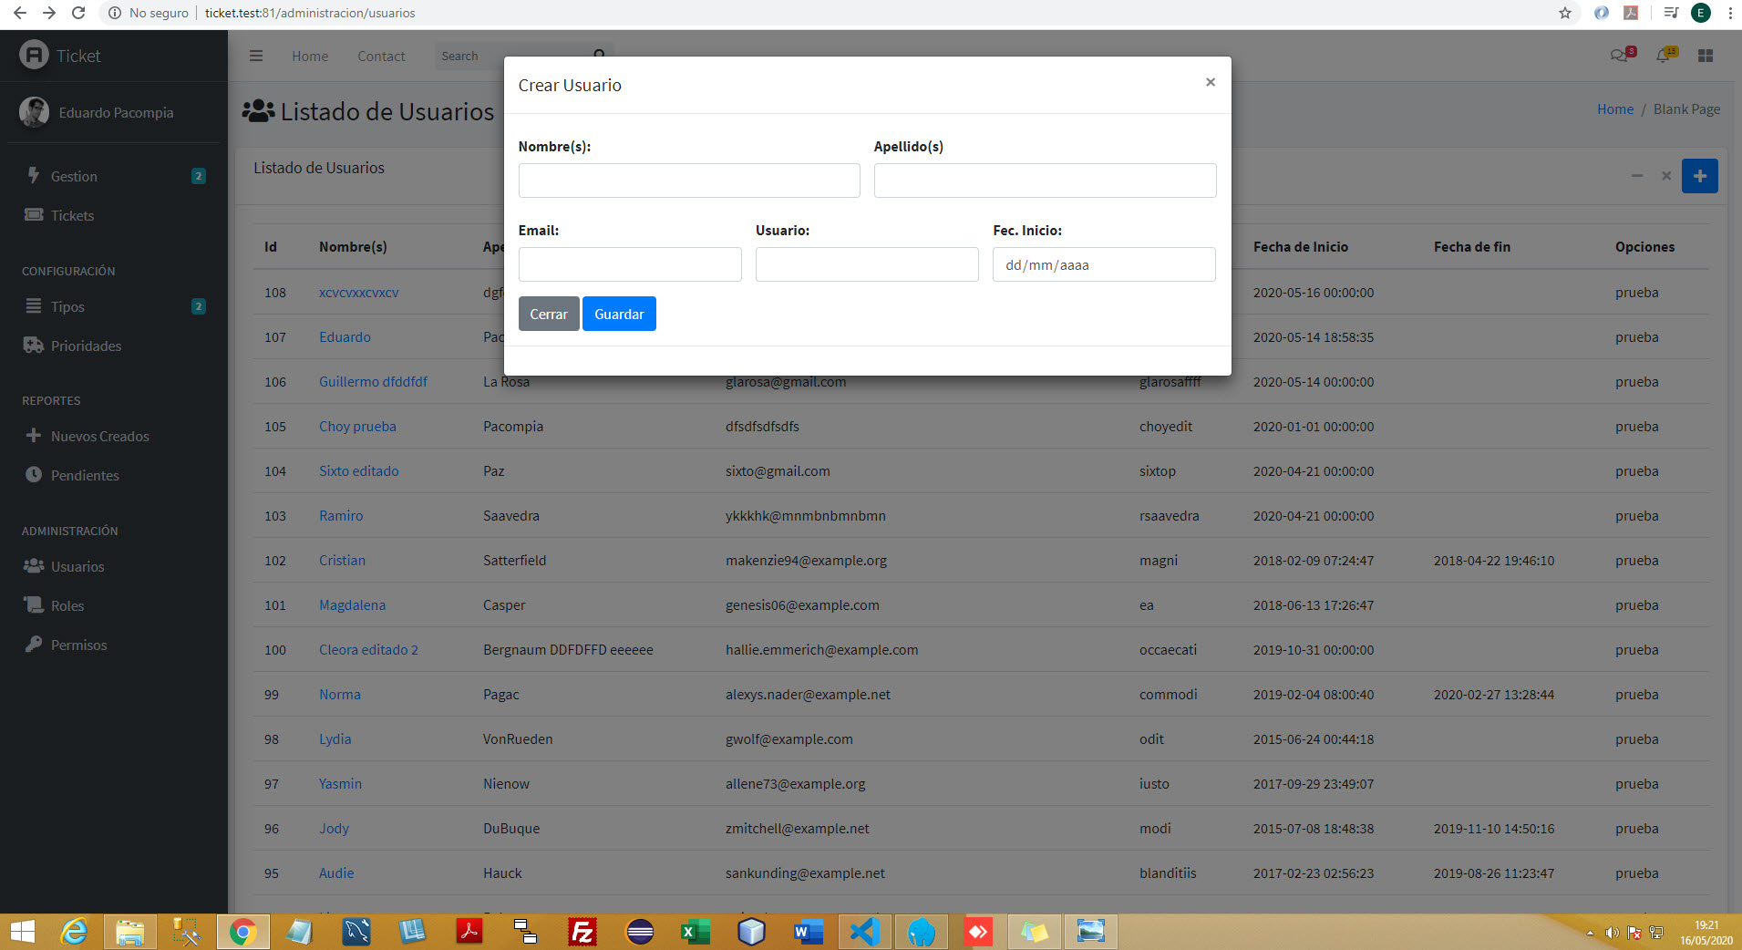Screen dimensions: 1742x950
Task: Open the Fec. Inicio date field
Action: pos(1104,264)
